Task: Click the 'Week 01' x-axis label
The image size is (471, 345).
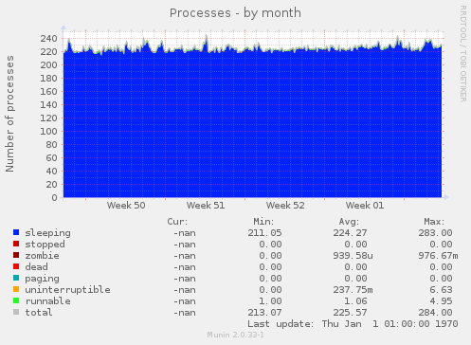Action: pyautogui.click(x=365, y=206)
